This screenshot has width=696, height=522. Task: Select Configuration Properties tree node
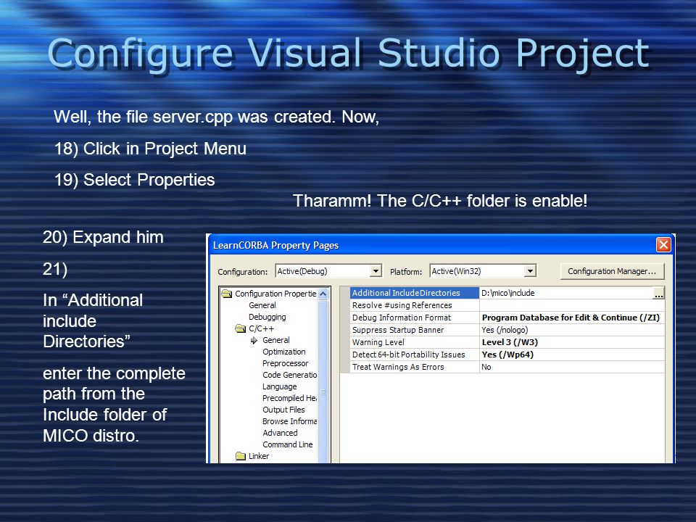(x=275, y=294)
